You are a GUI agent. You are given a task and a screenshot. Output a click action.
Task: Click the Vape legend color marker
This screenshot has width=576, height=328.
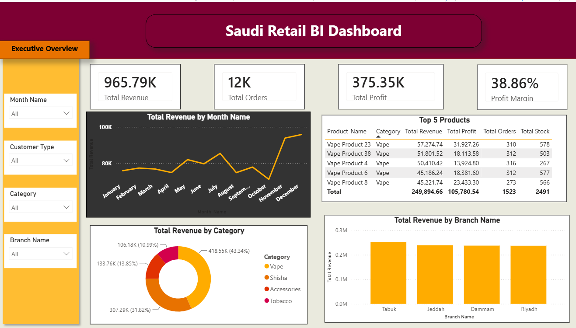pos(266,266)
